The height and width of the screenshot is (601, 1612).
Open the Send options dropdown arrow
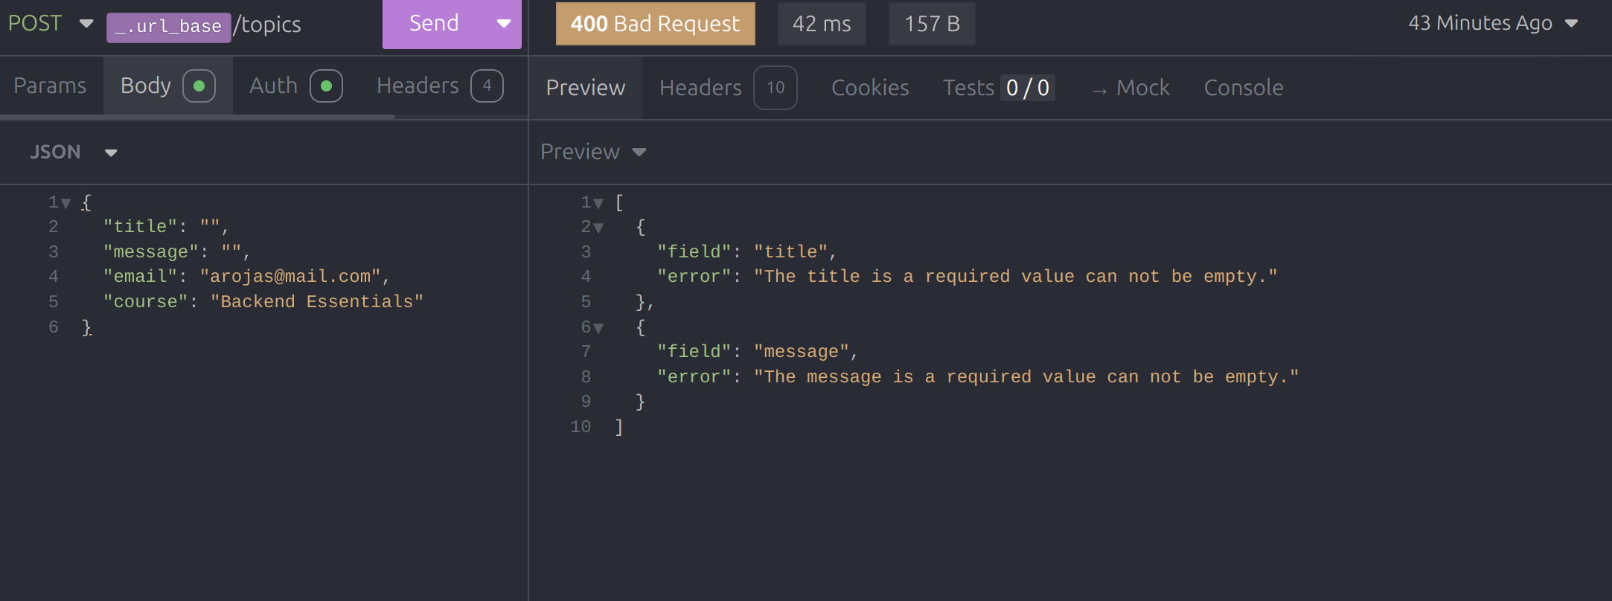click(504, 24)
